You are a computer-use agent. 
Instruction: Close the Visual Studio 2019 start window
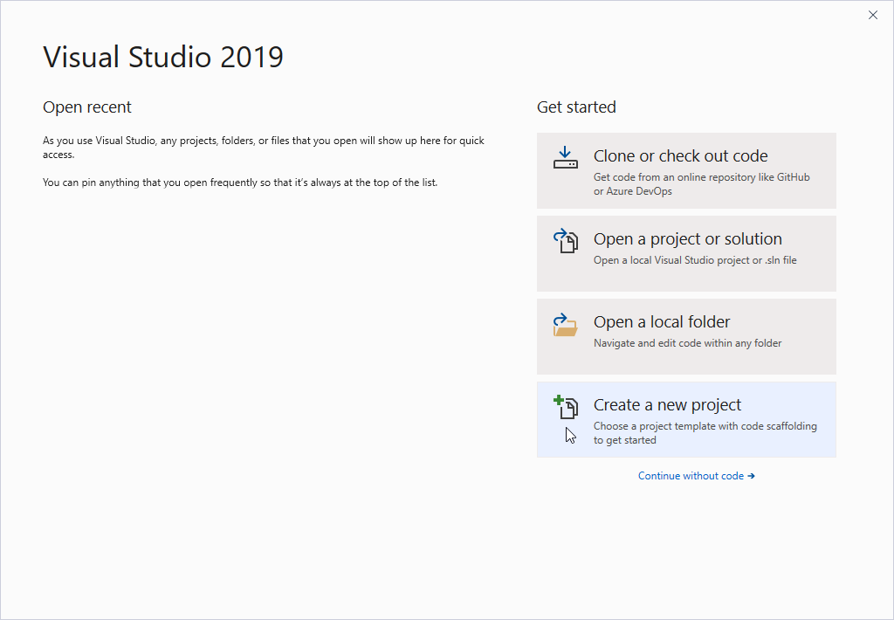pos(873,15)
